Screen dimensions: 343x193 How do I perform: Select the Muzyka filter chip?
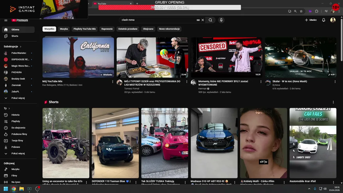[x=64, y=29]
